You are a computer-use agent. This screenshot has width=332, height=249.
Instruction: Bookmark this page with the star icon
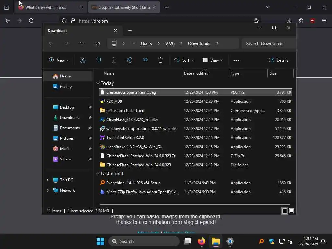tap(256, 21)
